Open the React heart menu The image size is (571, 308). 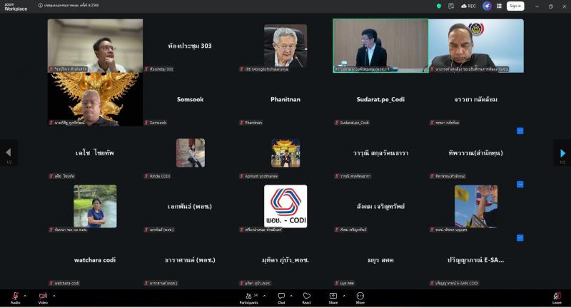pos(307,298)
